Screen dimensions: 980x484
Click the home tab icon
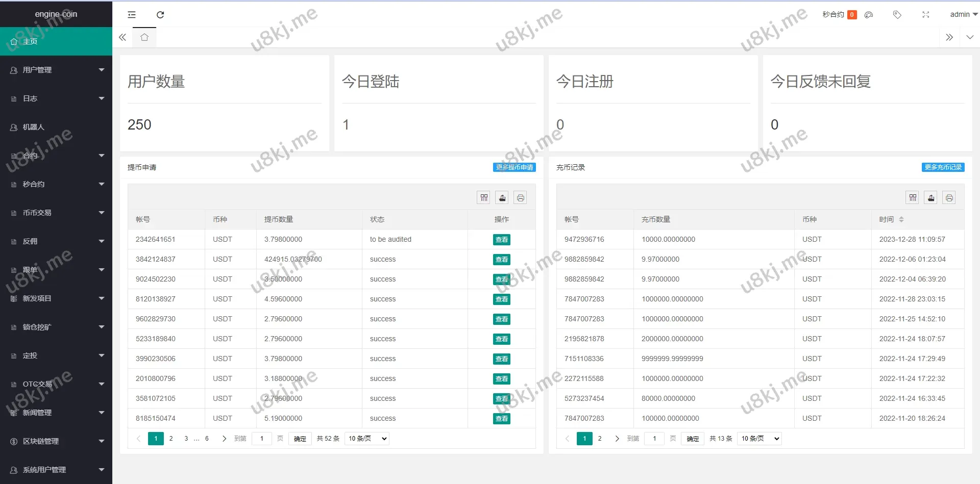click(144, 37)
